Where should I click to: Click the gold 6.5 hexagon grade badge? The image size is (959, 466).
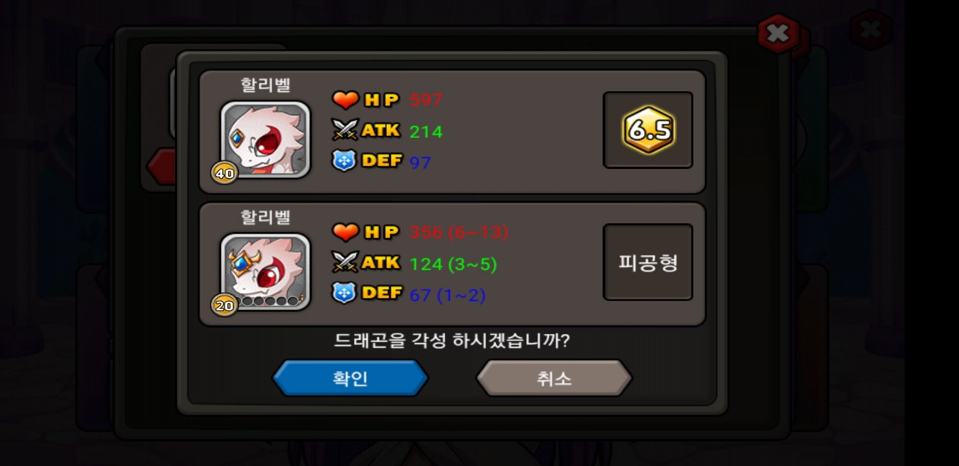[x=649, y=130]
